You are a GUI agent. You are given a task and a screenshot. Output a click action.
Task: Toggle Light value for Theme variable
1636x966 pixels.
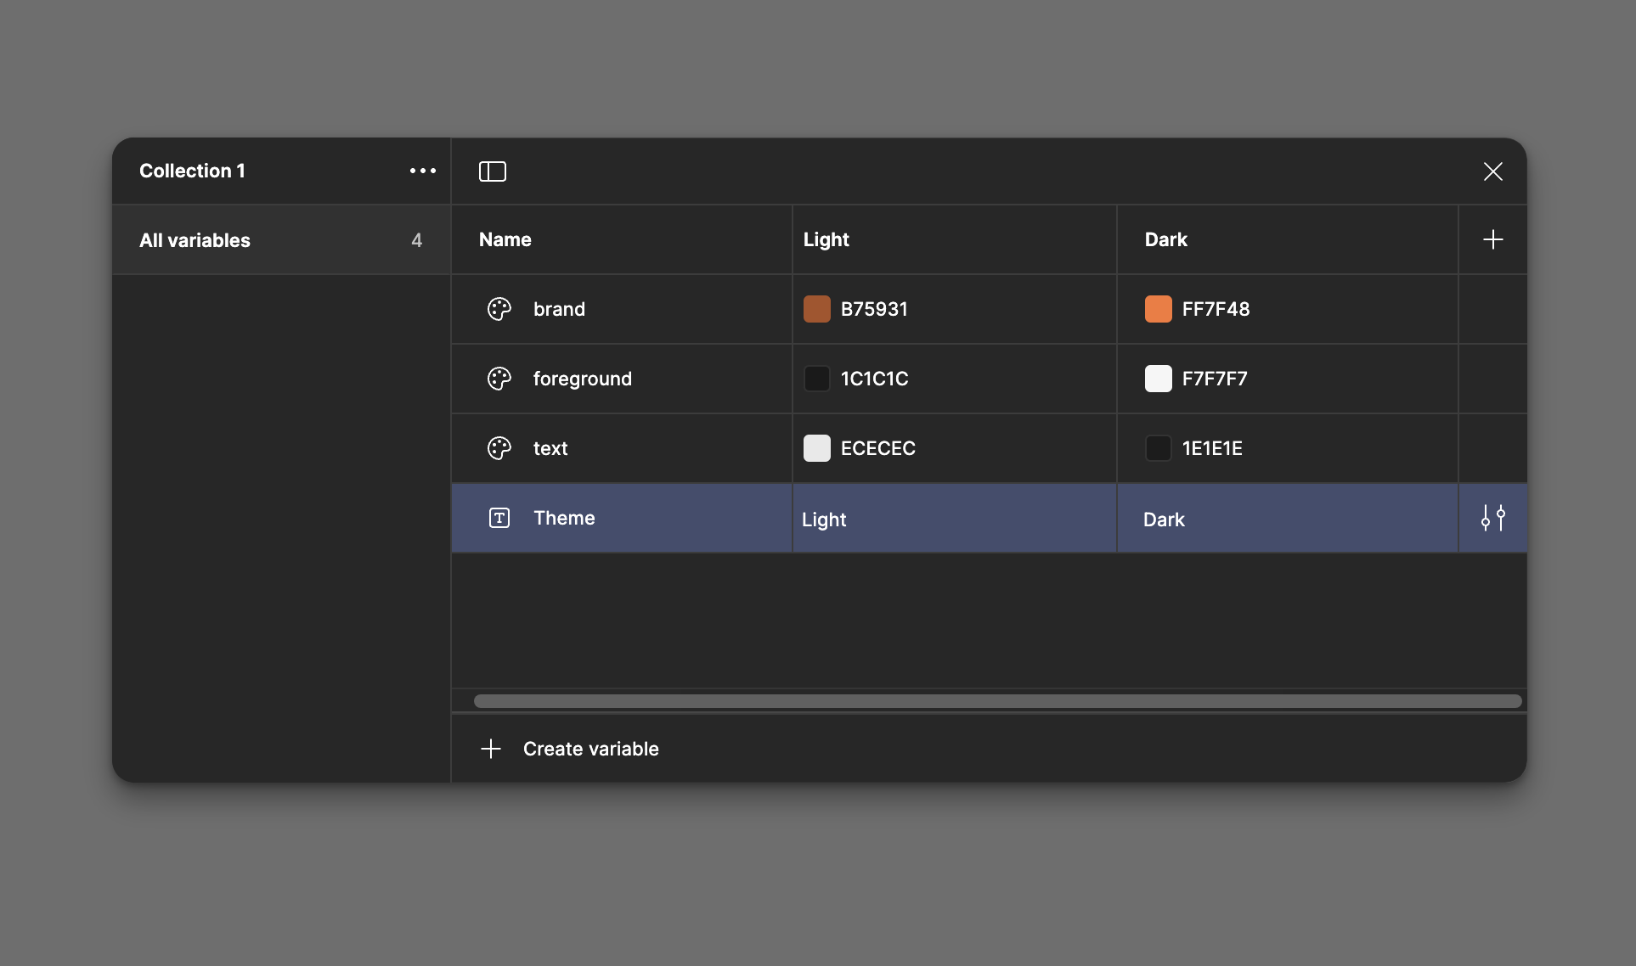822,518
